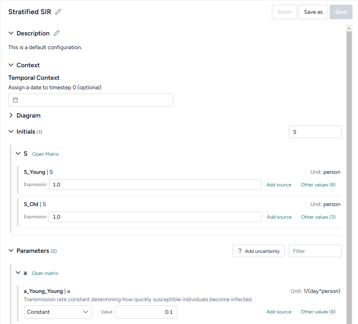Open matrix for parameter a
Image resolution: width=358 pixels, height=324 pixels.
[x=45, y=273]
